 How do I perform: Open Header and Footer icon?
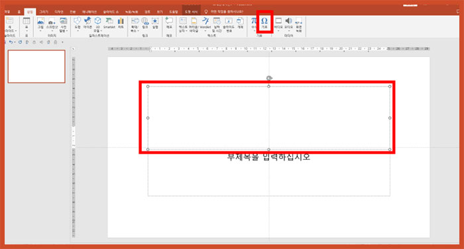pos(194,20)
